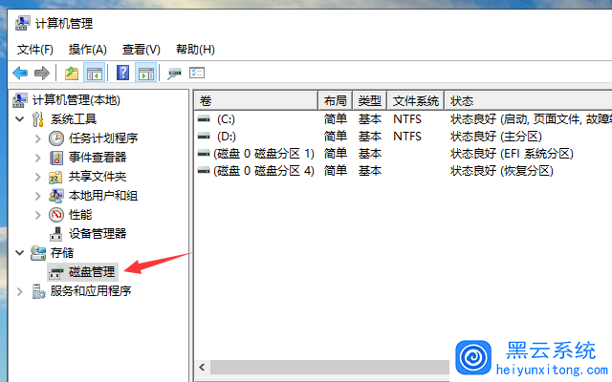Image resolution: width=612 pixels, height=382 pixels.
Task: Open the 操作(A) menu
Action: pos(87,50)
